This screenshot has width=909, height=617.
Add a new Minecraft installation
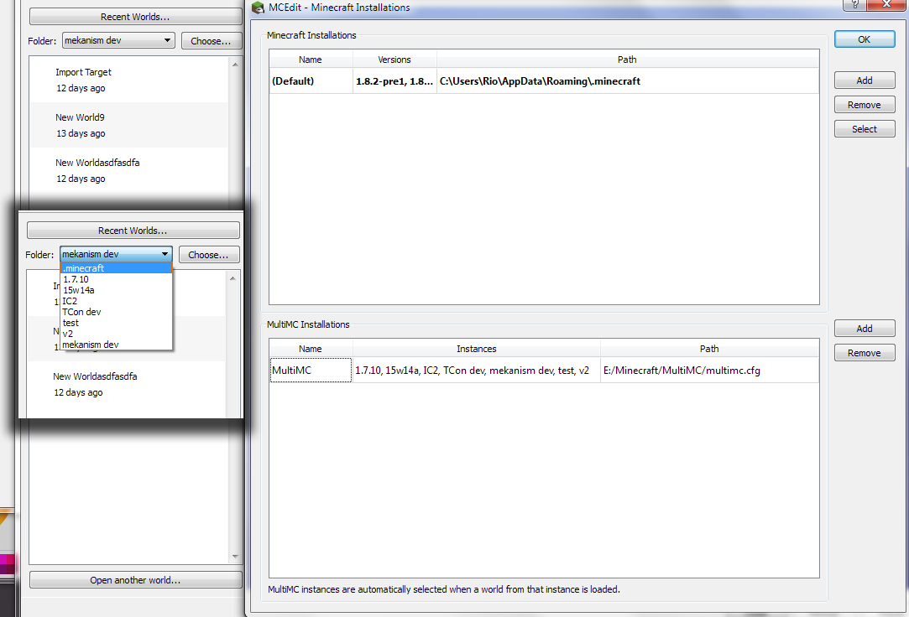pos(865,80)
